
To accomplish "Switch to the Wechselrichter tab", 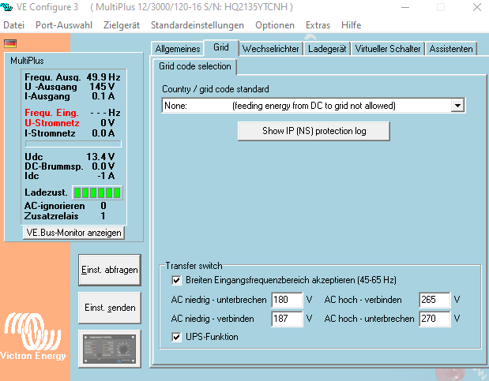I will point(271,49).
